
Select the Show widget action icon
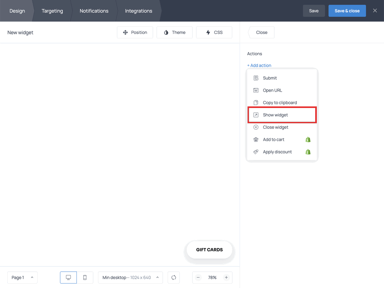tap(256, 115)
